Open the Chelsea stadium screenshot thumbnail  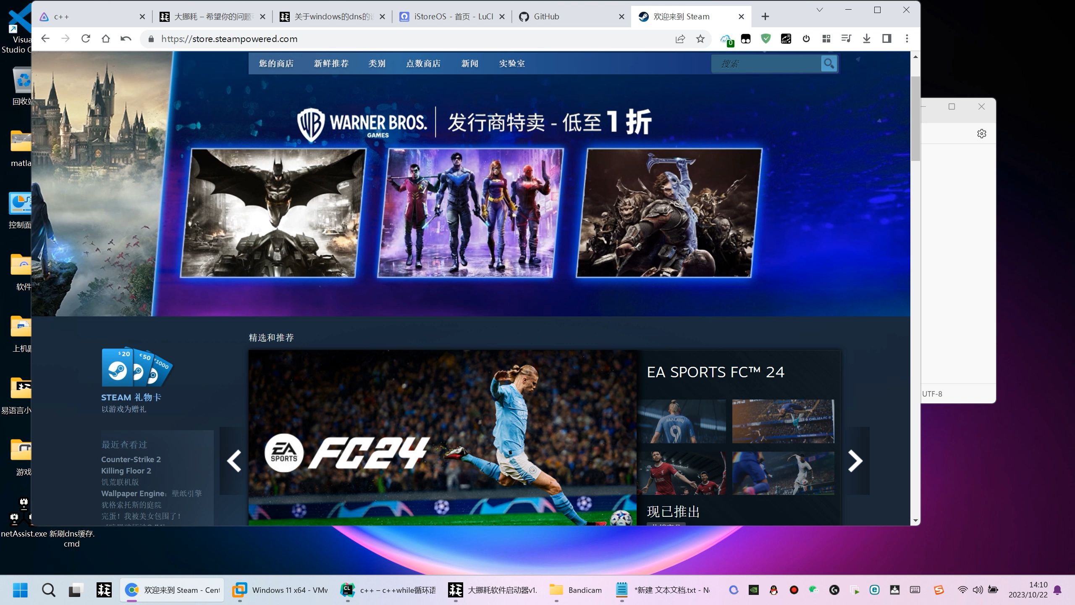(x=783, y=421)
